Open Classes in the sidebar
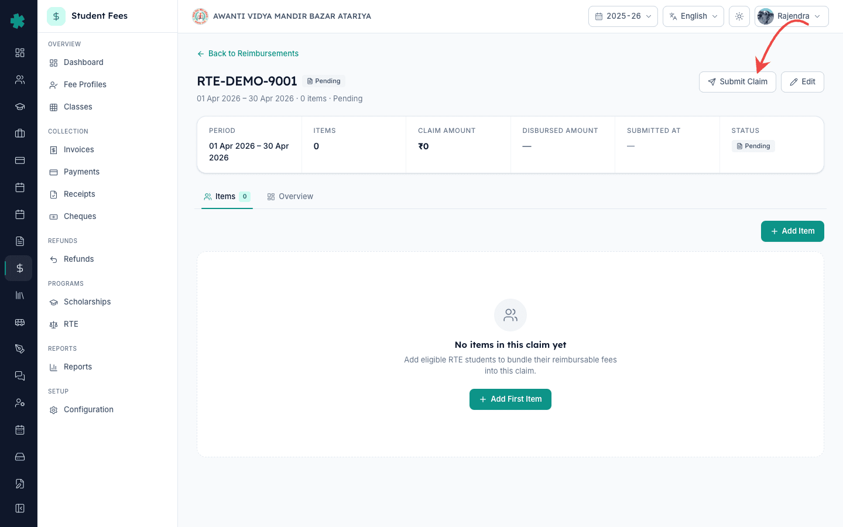Image resolution: width=843 pixels, height=527 pixels. [107, 107]
